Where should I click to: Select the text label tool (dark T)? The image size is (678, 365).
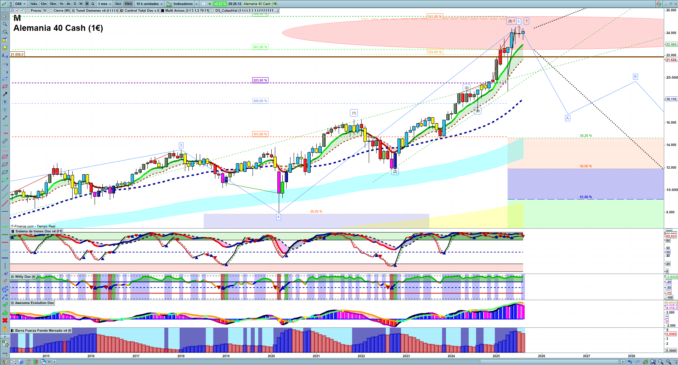click(x=5, y=102)
